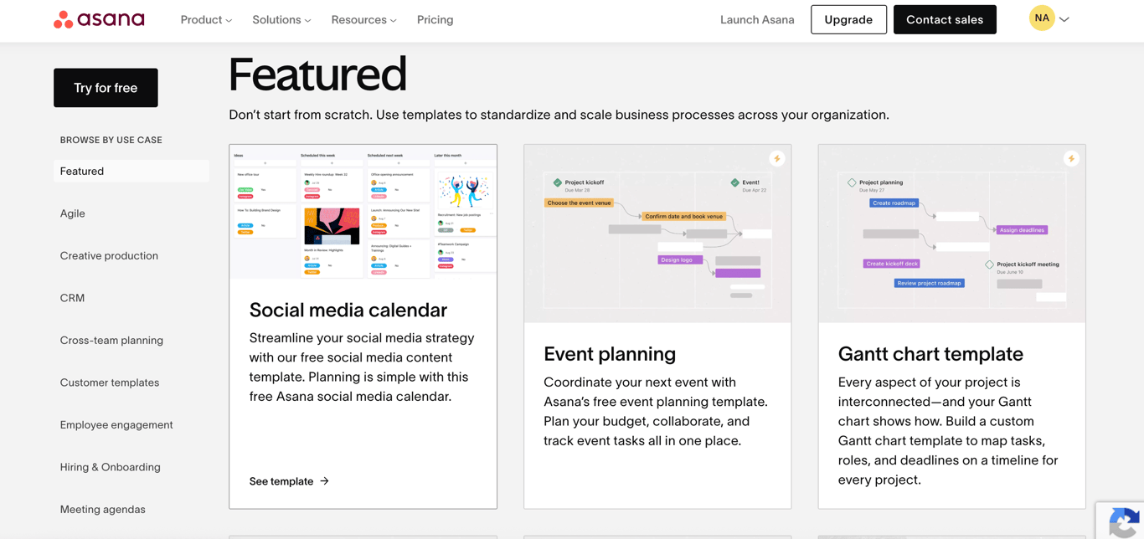
Task: Click the Asana logo
Action: coord(98,19)
